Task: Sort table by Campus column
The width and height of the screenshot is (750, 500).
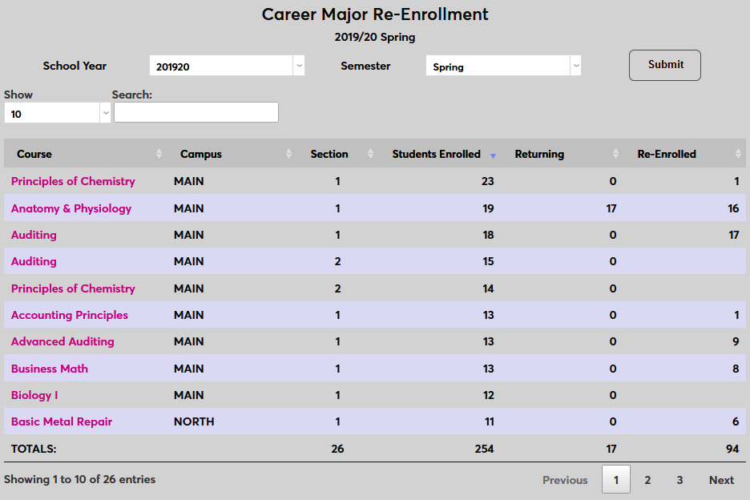Action: (x=232, y=154)
